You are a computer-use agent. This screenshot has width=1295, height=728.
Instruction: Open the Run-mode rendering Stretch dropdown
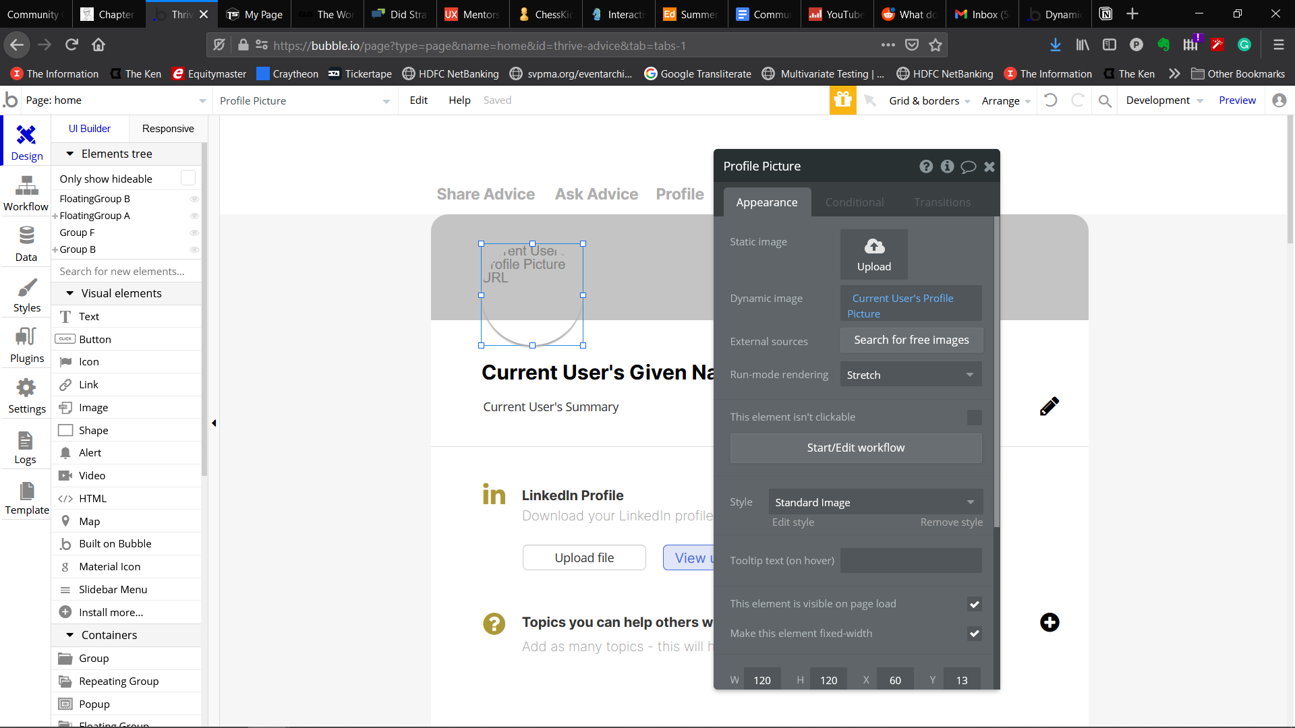pyautogui.click(x=910, y=375)
